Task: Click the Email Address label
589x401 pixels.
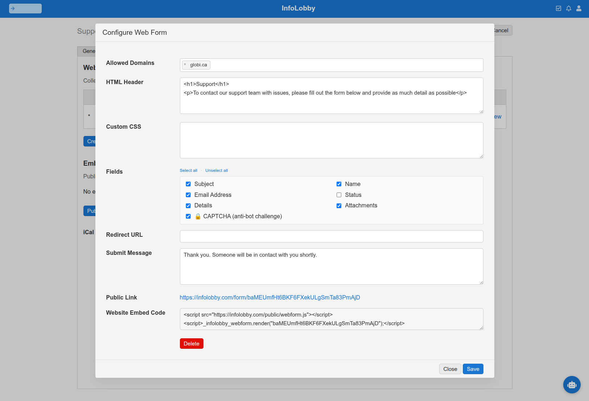Action: coord(213,195)
